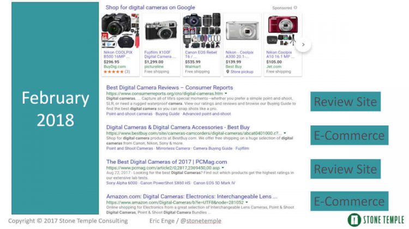
Task: Click Fujifilm X100F Digital Camera title
Action: (160, 54)
